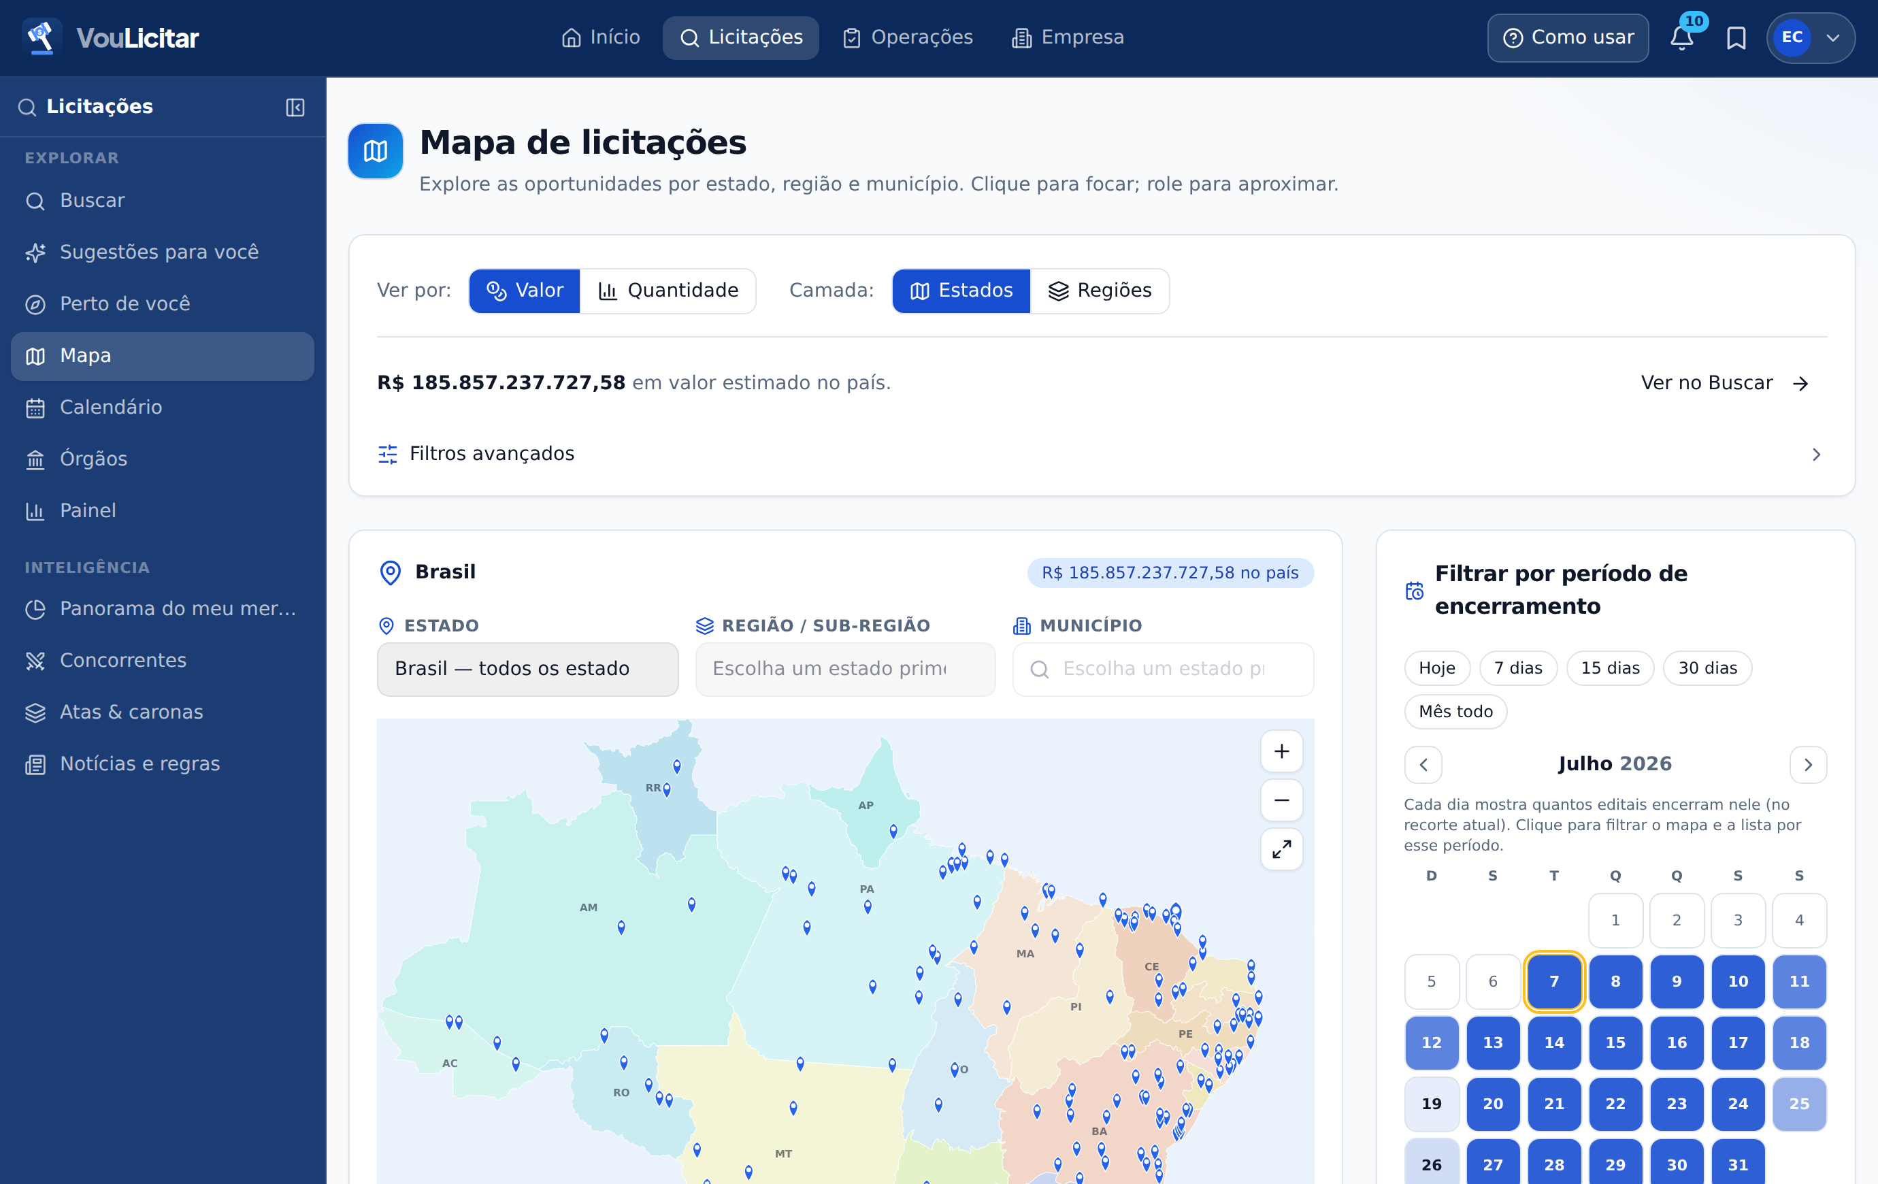Open Calendário in the sidebar
This screenshot has height=1184, width=1878.
point(162,407)
